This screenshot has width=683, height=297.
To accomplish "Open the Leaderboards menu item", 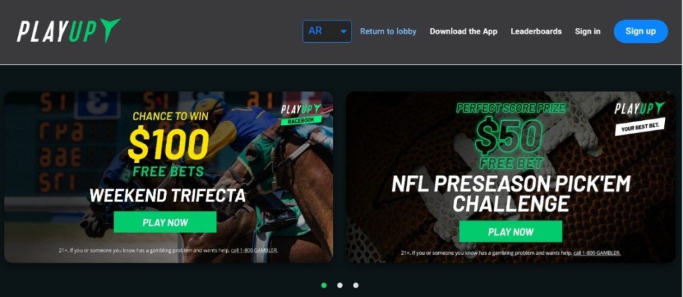I will 536,31.
